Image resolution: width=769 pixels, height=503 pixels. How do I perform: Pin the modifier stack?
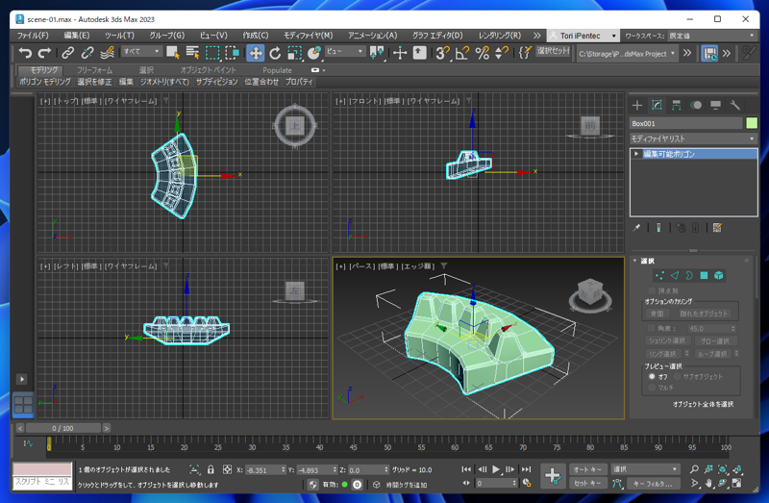pos(636,228)
